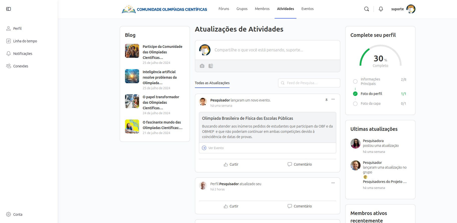The width and height of the screenshot is (457, 223).
Task: Click the share your thoughts text box
Action: click(x=259, y=50)
